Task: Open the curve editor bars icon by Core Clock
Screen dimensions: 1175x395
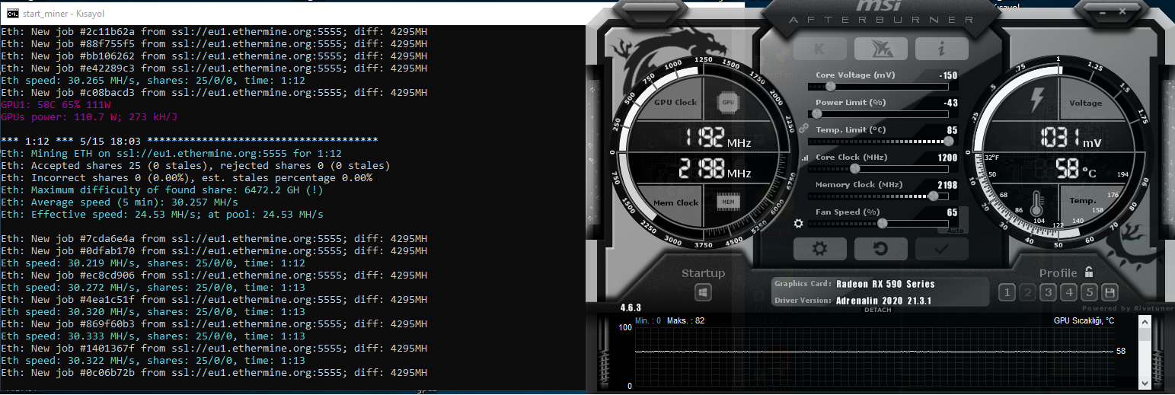Action: pyautogui.click(x=805, y=158)
